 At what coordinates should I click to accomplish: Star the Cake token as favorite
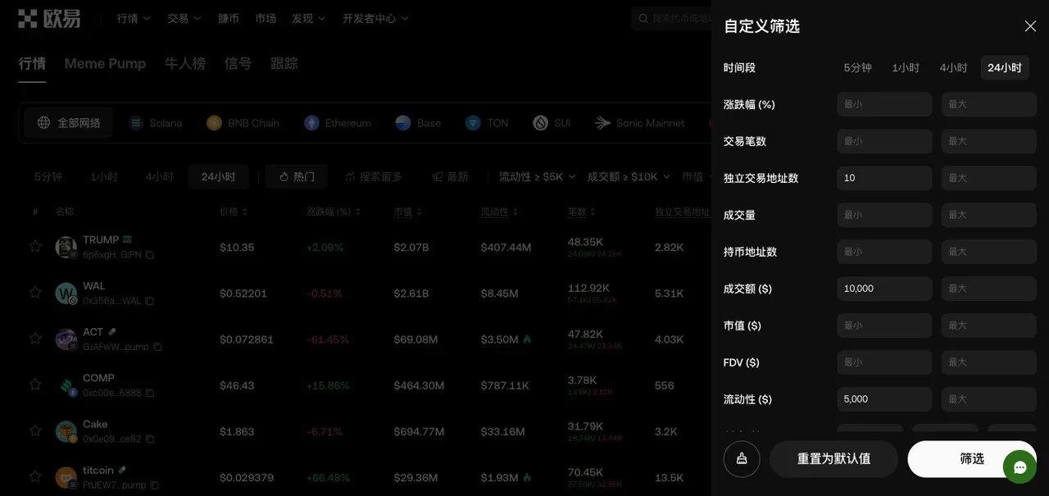point(35,430)
